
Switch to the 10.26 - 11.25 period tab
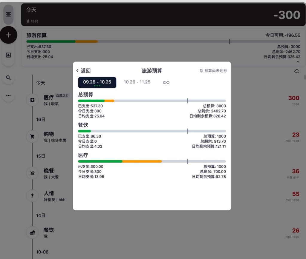[x=137, y=82]
